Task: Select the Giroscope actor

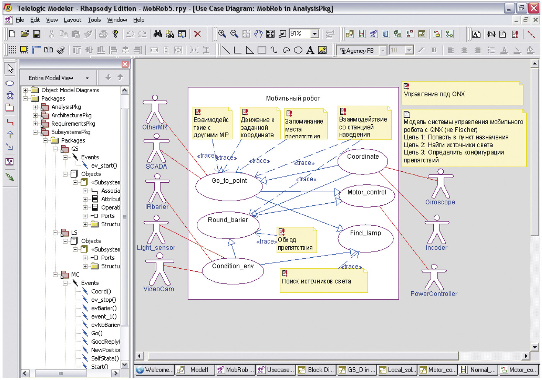Action: point(441,187)
